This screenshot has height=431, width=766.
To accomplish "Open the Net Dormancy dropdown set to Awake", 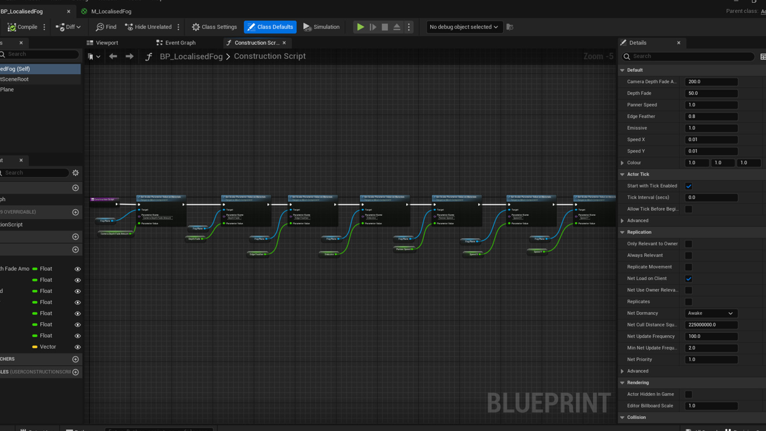I will coord(710,313).
